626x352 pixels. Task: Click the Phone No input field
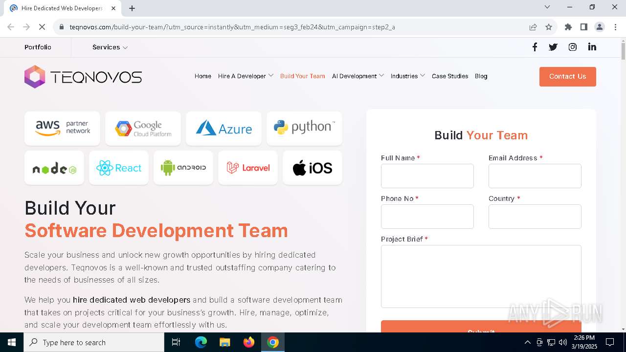pos(427,217)
